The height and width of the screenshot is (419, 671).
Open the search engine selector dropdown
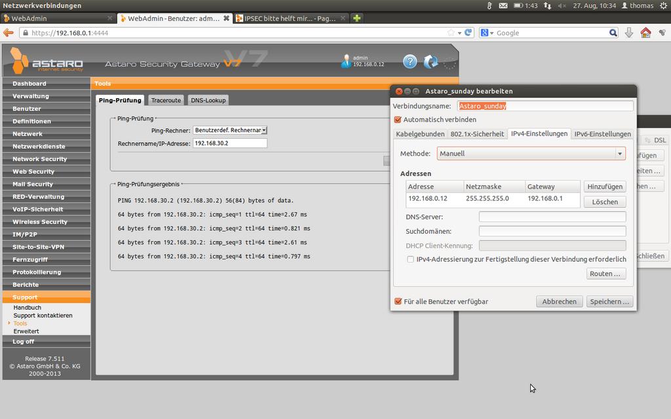tap(488, 32)
